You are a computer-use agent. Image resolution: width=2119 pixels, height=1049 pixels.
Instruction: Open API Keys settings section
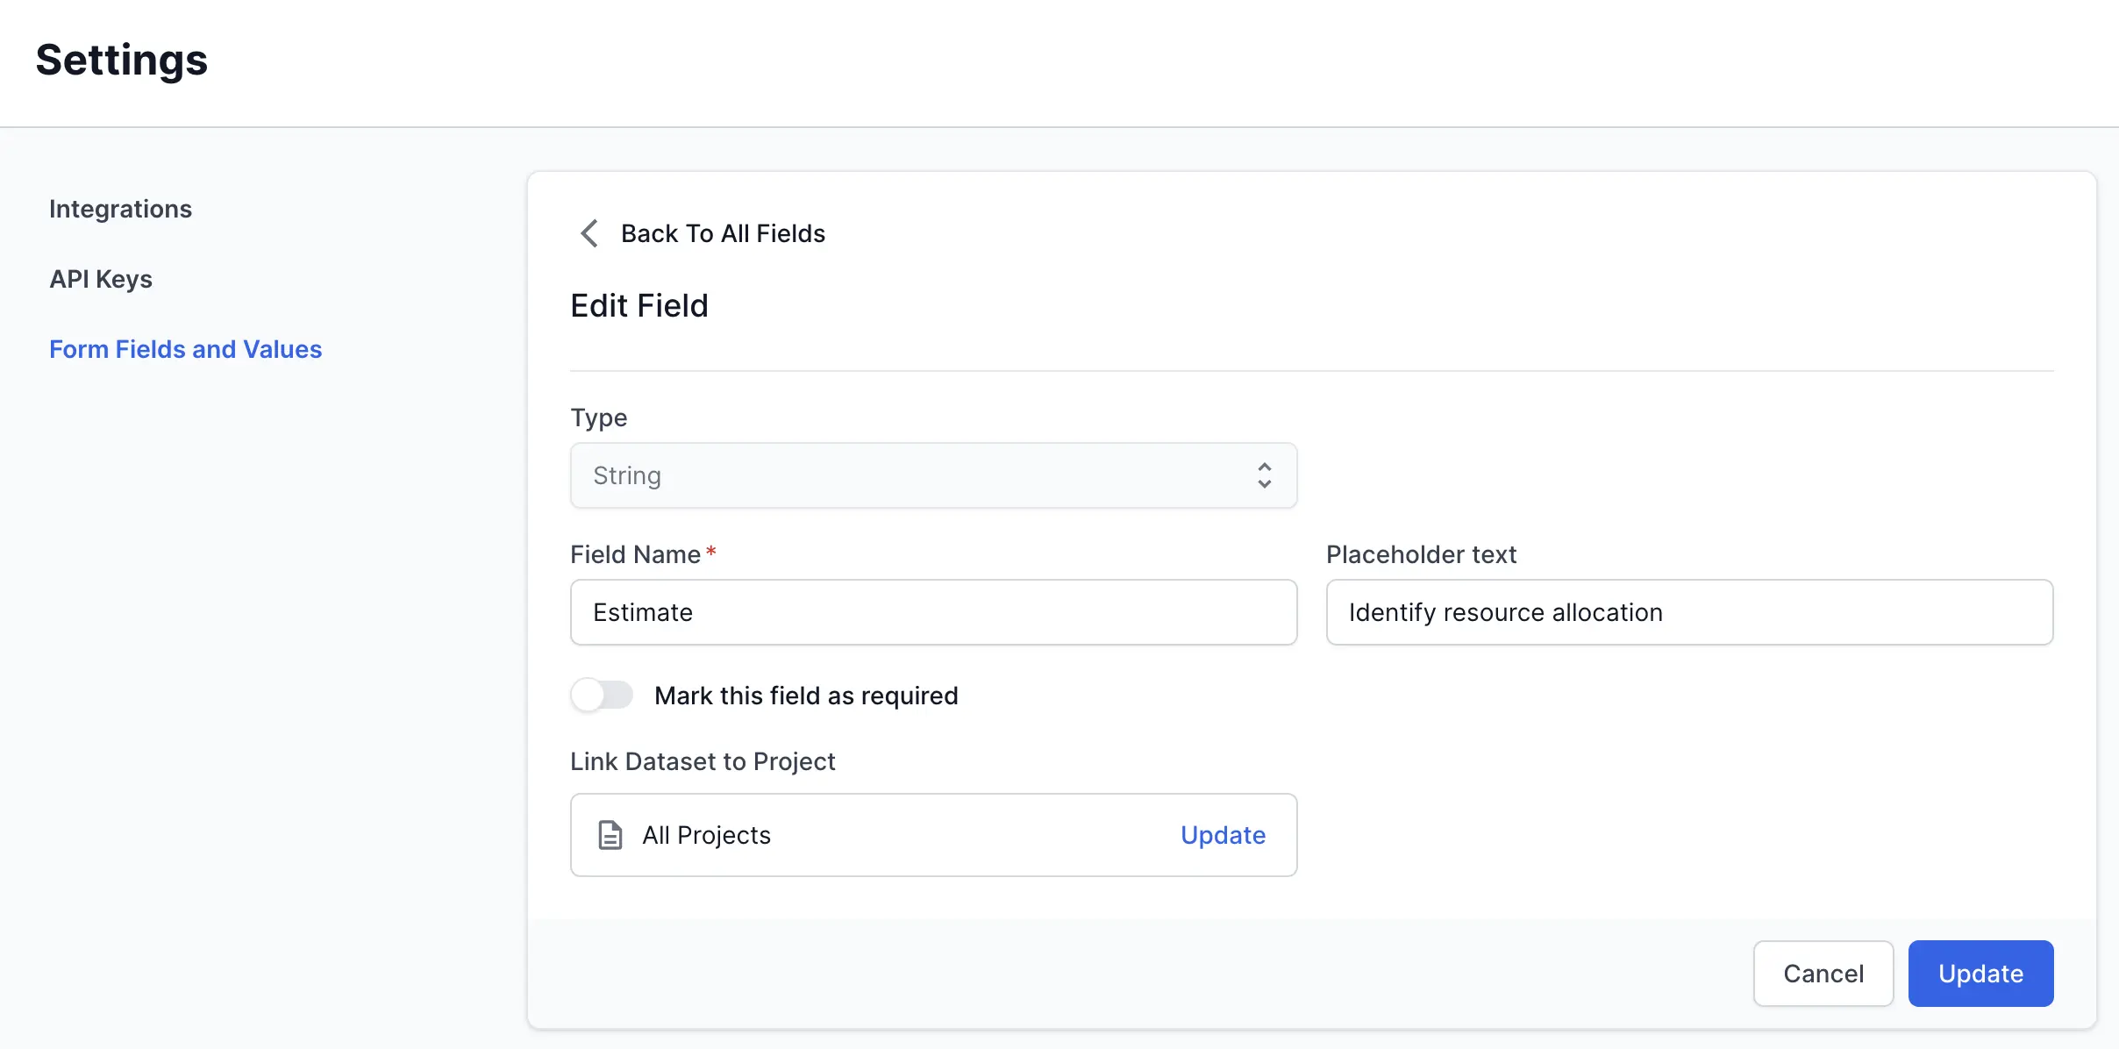101,279
